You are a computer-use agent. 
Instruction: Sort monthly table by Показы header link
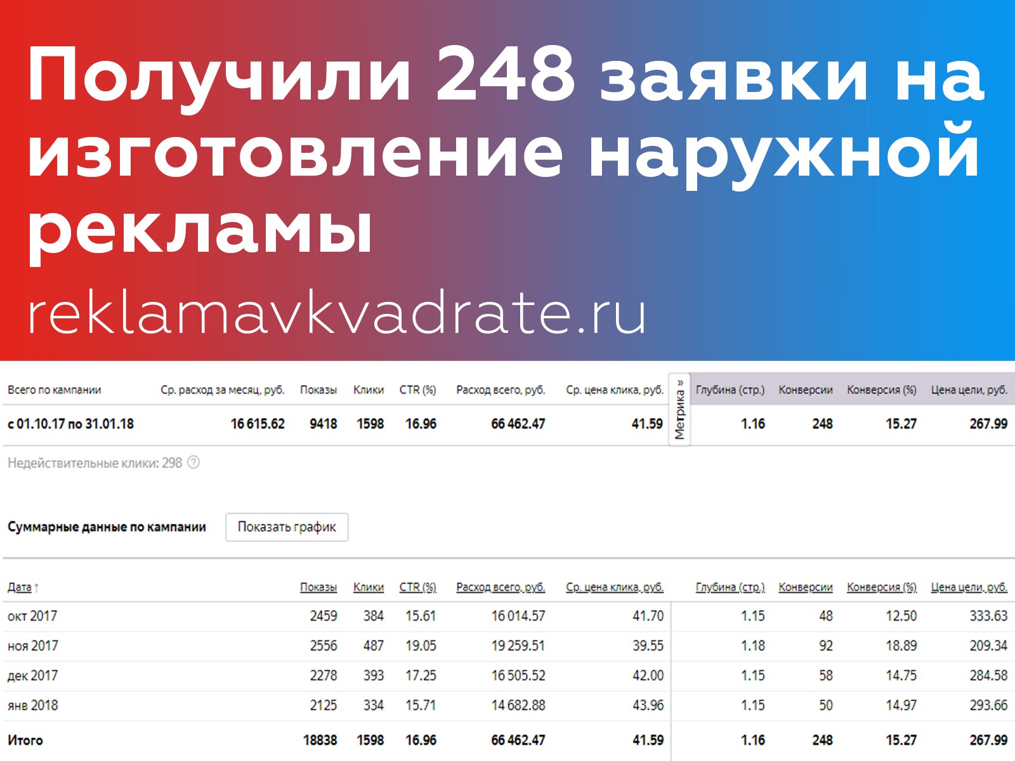point(318,587)
